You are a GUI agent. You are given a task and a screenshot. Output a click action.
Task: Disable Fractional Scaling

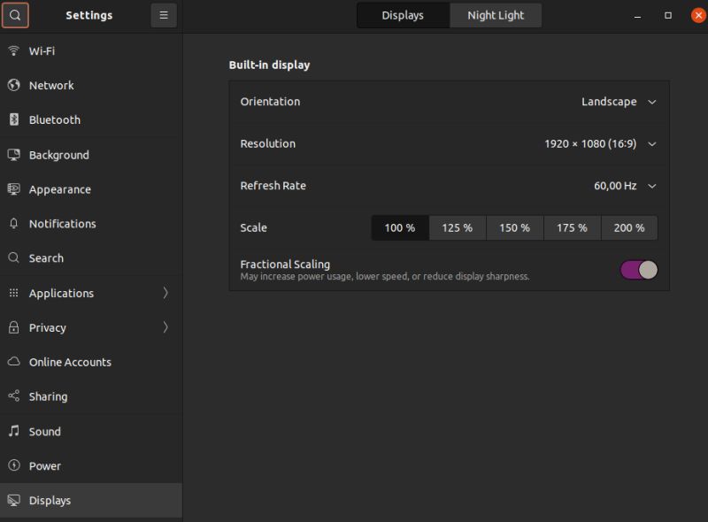pyautogui.click(x=638, y=269)
